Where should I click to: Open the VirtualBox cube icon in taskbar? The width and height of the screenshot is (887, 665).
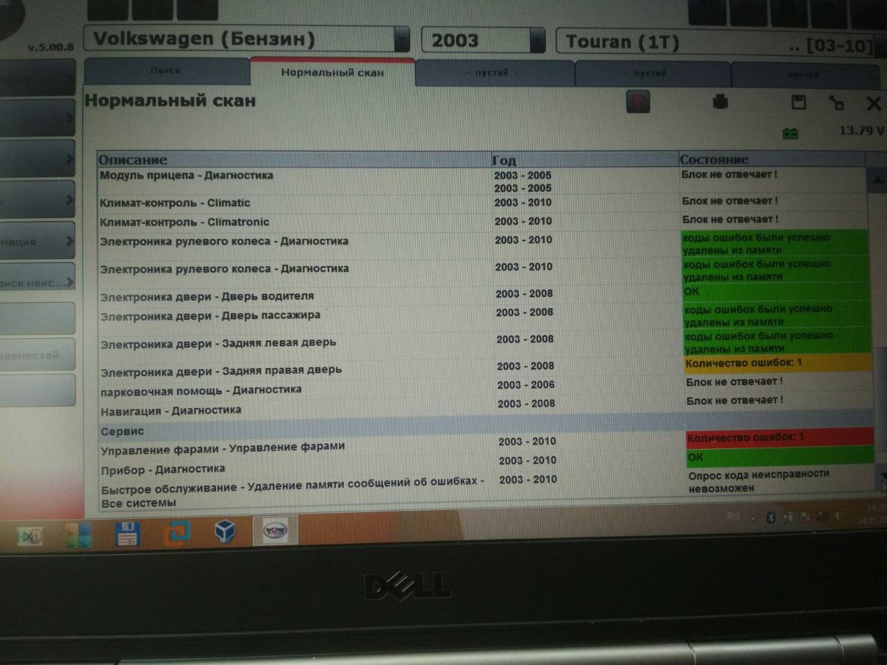click(225, 531)
